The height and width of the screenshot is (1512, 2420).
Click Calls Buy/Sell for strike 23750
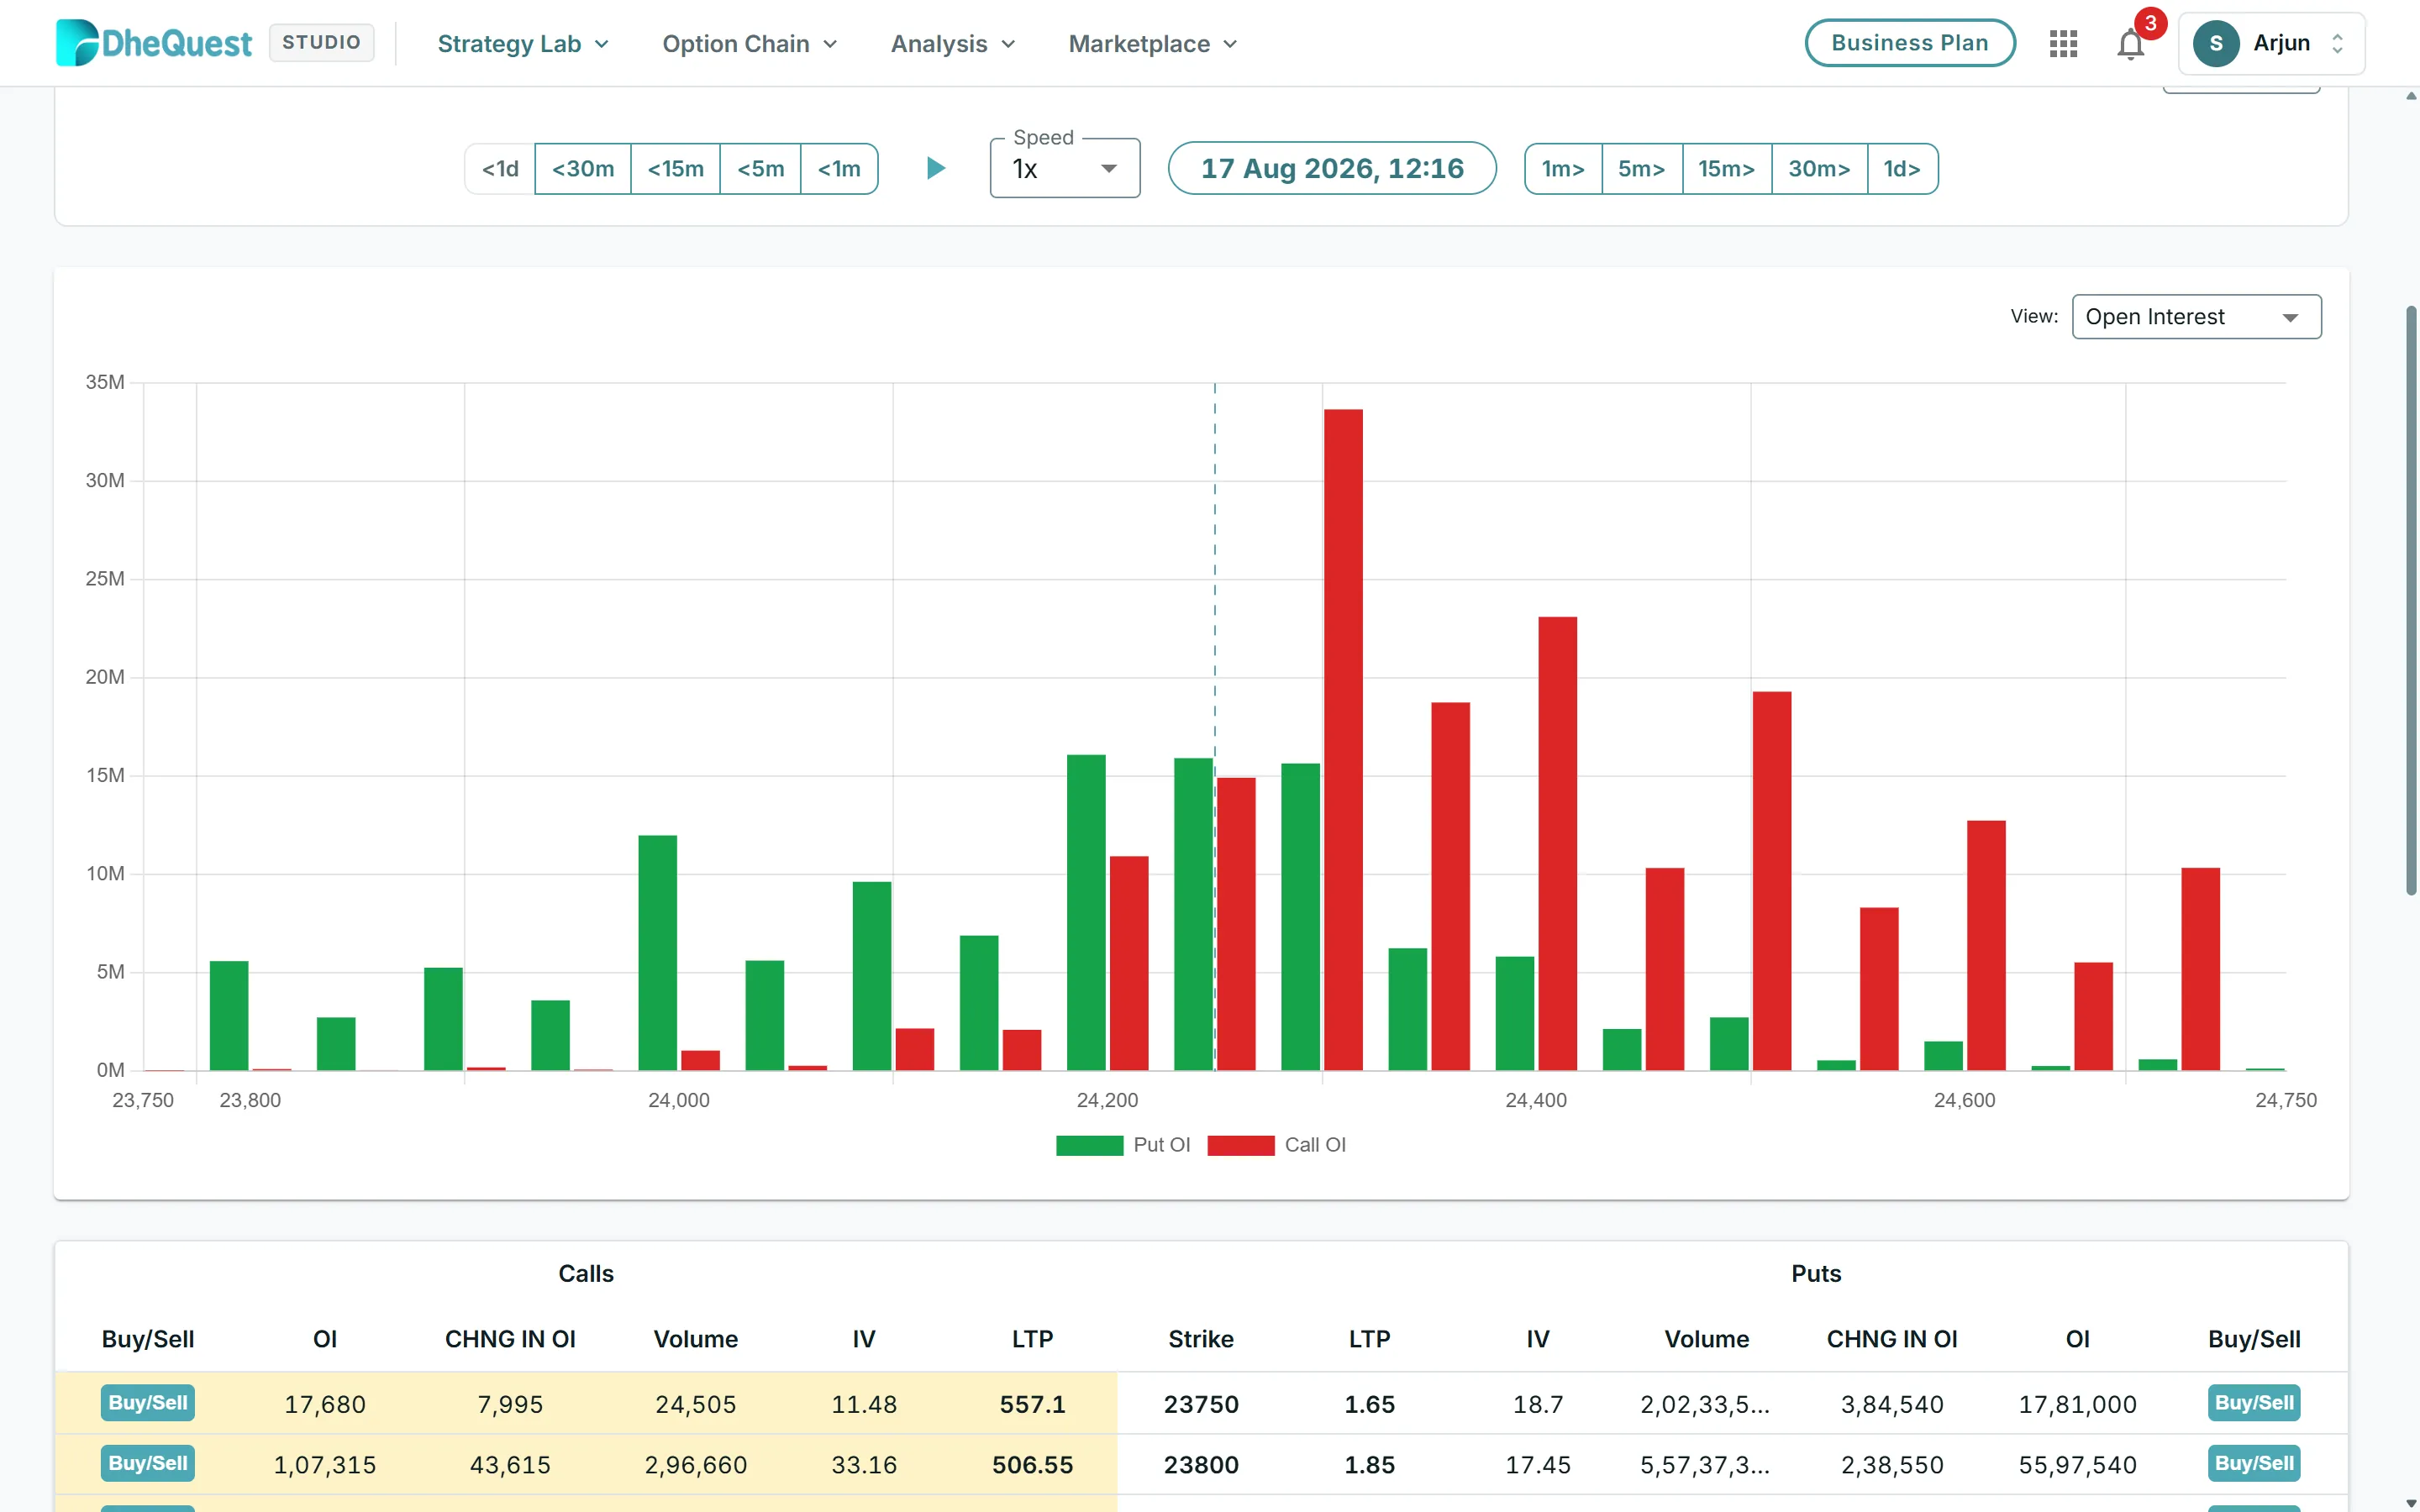(148, 1403)
